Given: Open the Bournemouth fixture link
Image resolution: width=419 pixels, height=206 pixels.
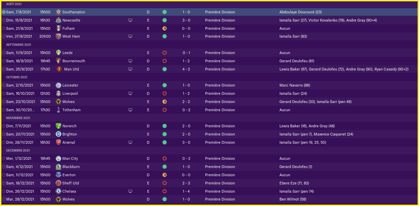Looking at the screenshot, I should [x=74, y=61].
